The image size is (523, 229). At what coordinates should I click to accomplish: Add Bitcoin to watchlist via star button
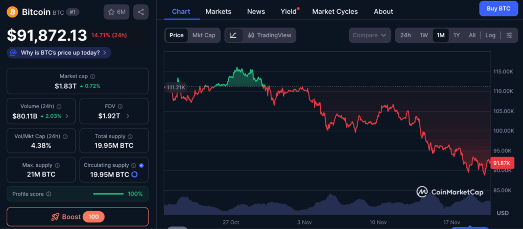pyautogui.click(x=116, y=12)
